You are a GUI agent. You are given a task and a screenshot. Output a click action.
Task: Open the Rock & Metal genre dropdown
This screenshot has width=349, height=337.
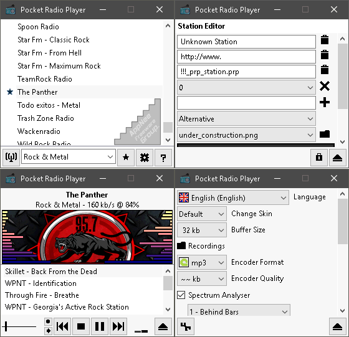(69, 157)
